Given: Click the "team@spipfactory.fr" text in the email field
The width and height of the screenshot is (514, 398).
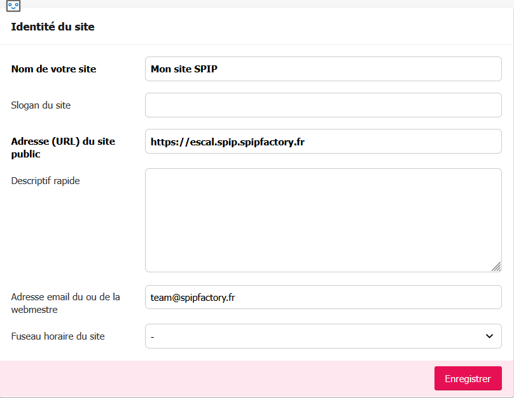Looking at the screenshot, I should (x=194, y=297).
